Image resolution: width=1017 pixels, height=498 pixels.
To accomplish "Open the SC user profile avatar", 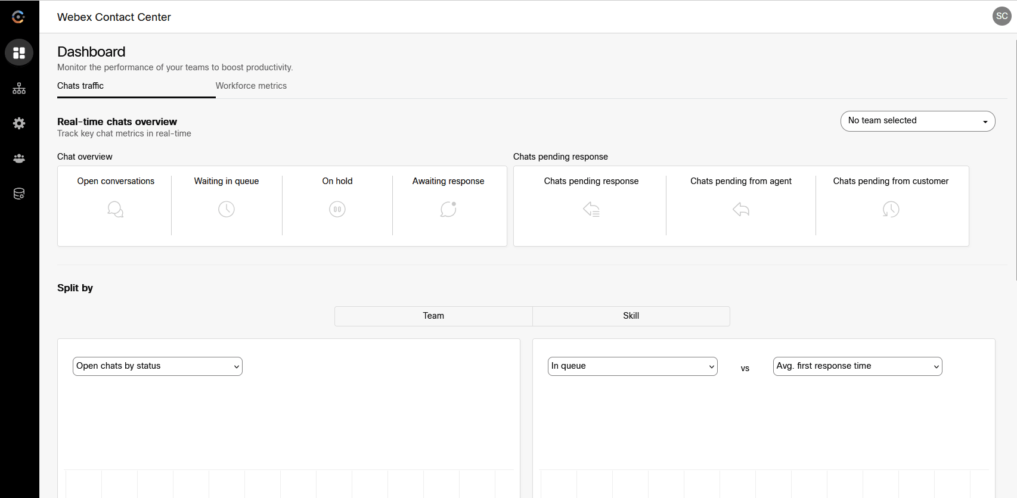I will 1002,16.
